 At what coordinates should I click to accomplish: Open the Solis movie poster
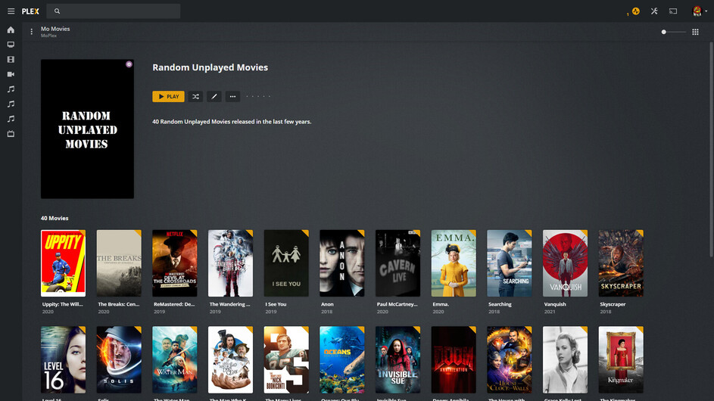tap(119, 359)
